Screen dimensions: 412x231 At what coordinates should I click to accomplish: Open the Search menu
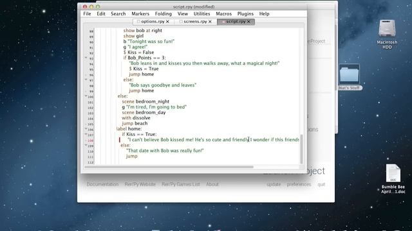pos(118,13)
